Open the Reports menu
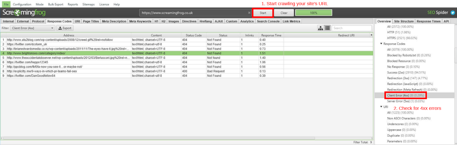Viewport: 457px width, 145px height. pyautogui.click(x=73, y=4)
